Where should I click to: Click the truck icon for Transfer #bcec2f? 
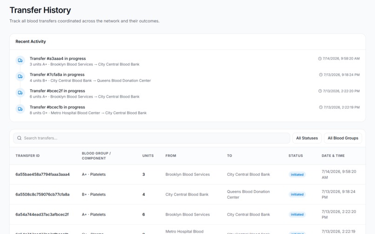tap(20, 93)
